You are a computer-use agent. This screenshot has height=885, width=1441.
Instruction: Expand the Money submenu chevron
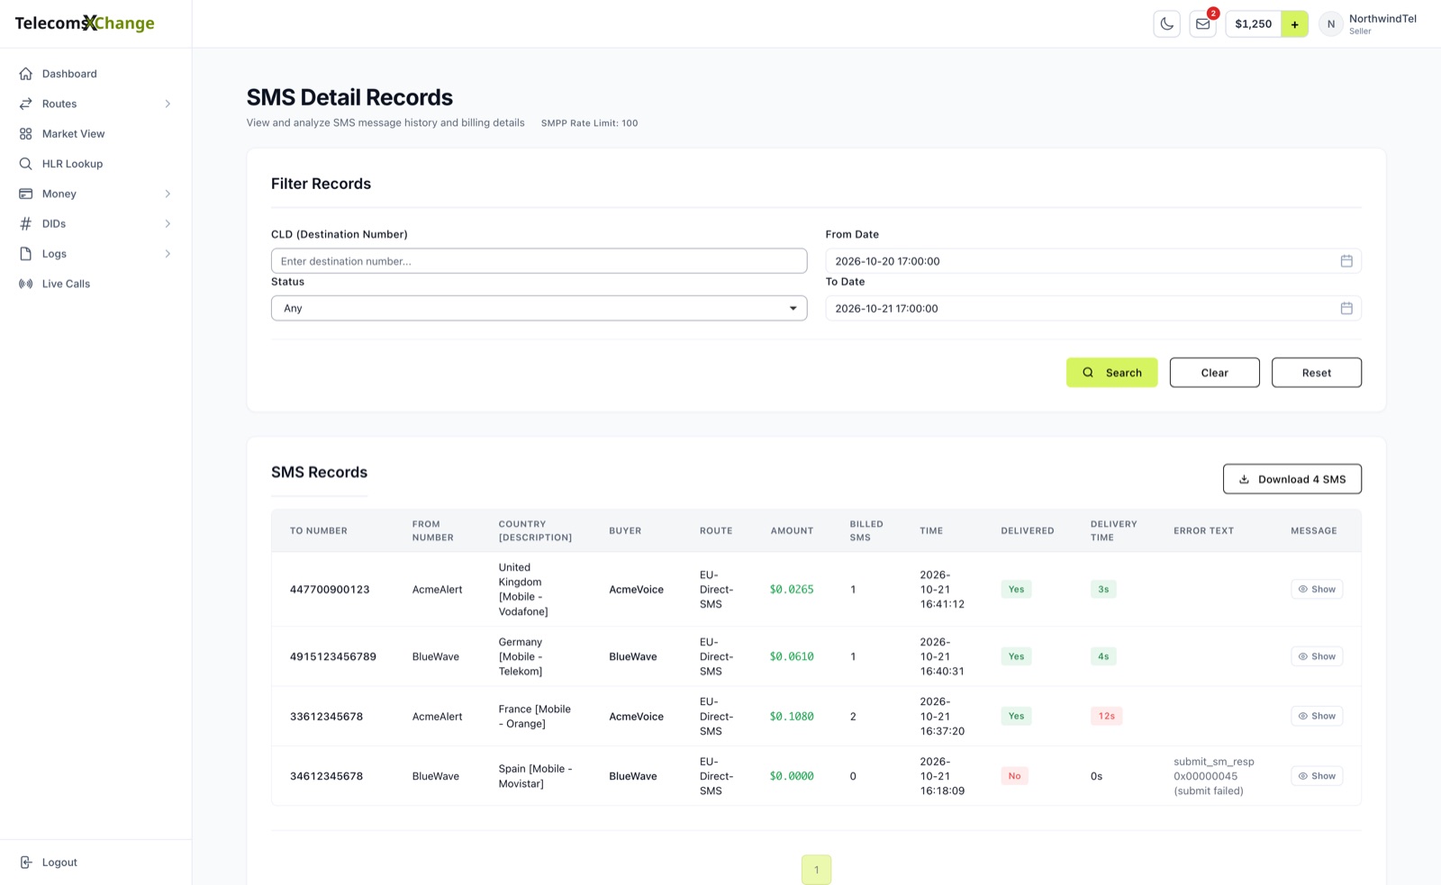point(168,194)
